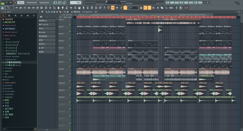Image resolution: width=243 pixels, height=131 pixels.
Task: Toggle Track 5 mute green light
Action: click(x=70, y=52)
